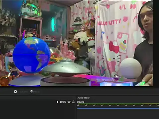Screen dimensions: 159x119
Task: Toggle source visibility with the eye icon
Action: (69, 102)
